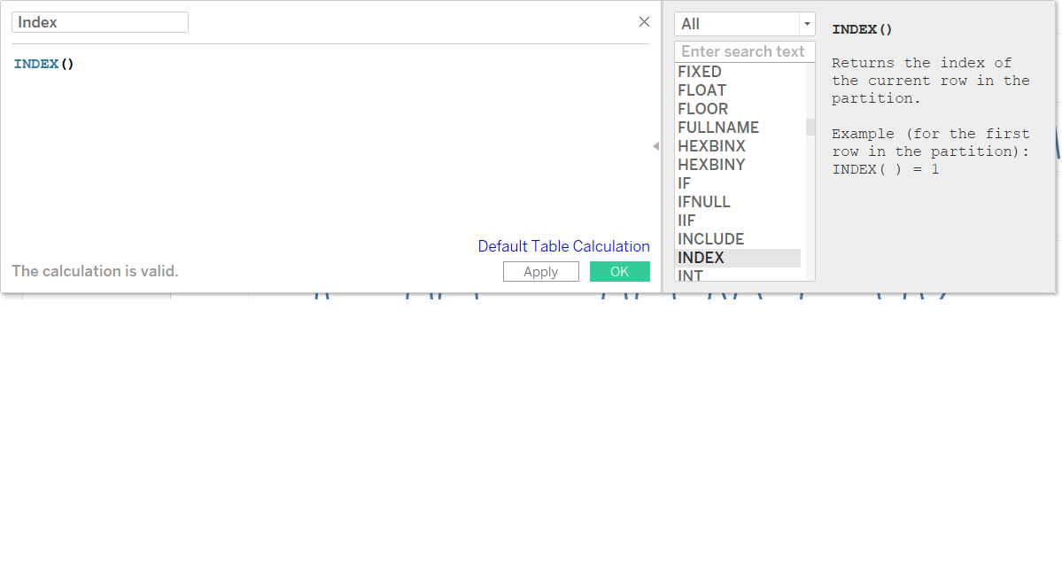Click the calculation name field showing Index
1062x574 pixels.
(99, 21)
